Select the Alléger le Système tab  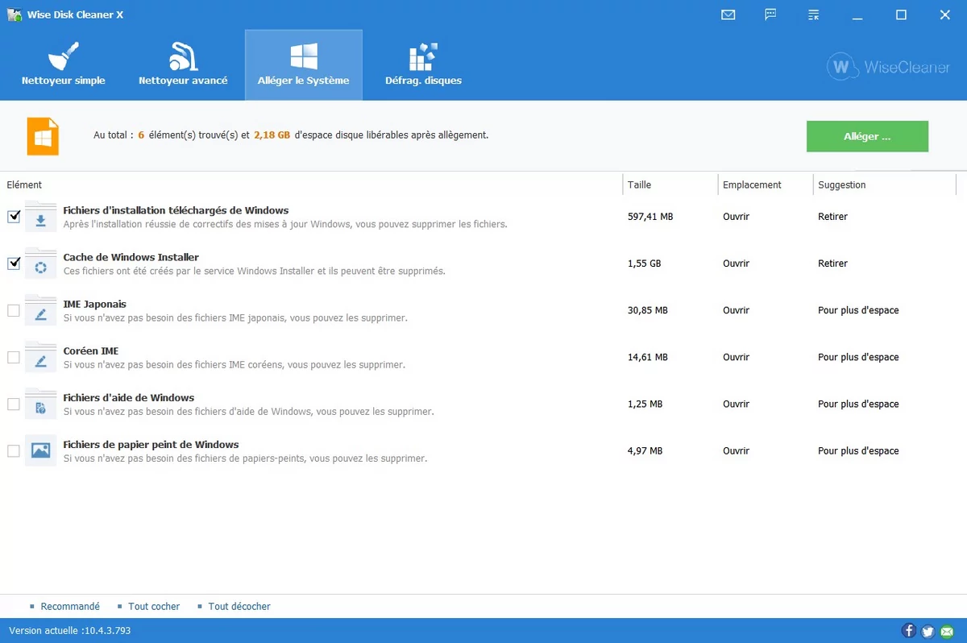click(x=304, y=65)
